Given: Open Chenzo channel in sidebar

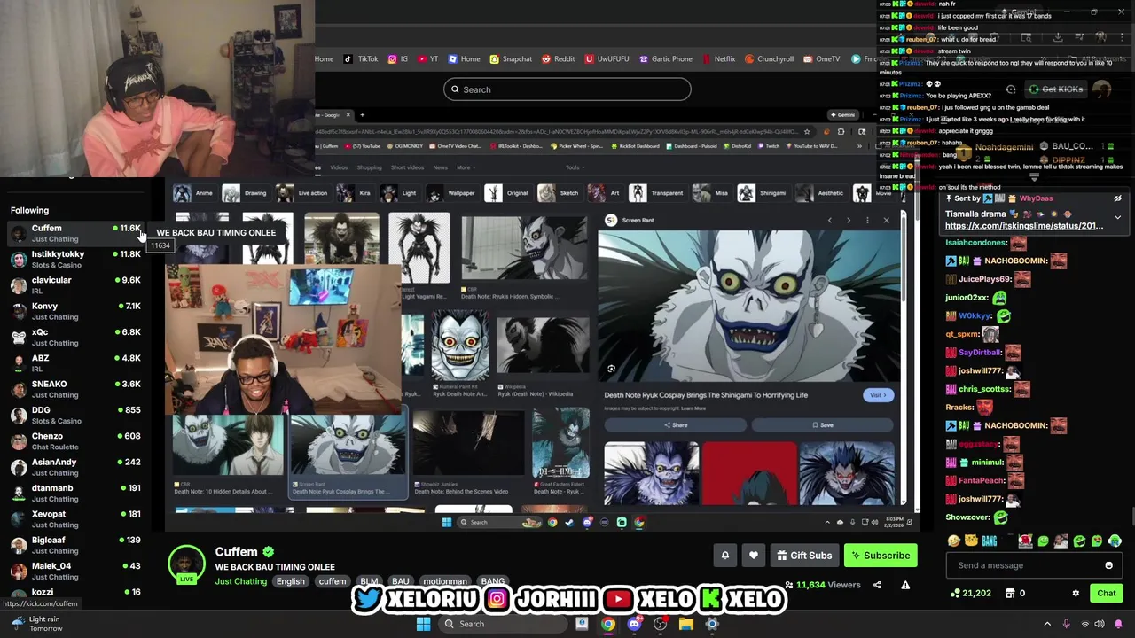Looking at the screenshot, I should [x=75, y=440].
